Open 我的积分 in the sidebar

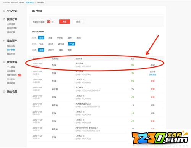(x=11, y=54)
